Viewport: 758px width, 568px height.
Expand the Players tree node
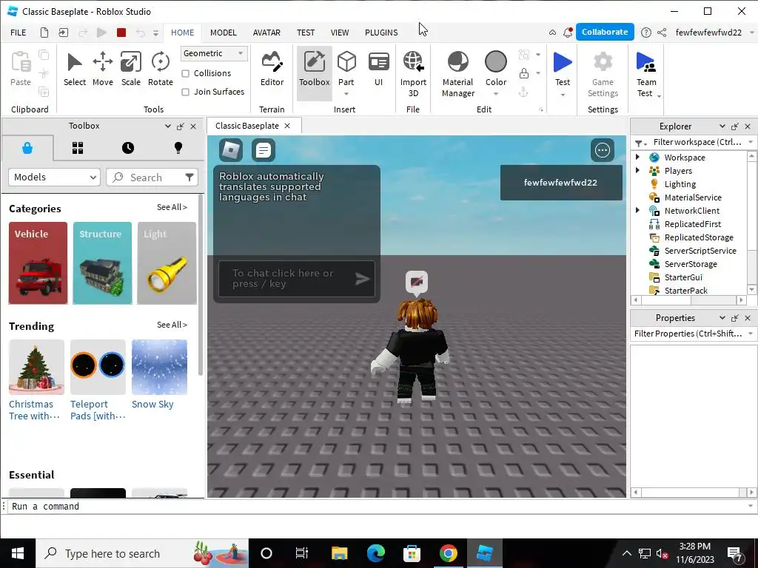tap(637, 171)
